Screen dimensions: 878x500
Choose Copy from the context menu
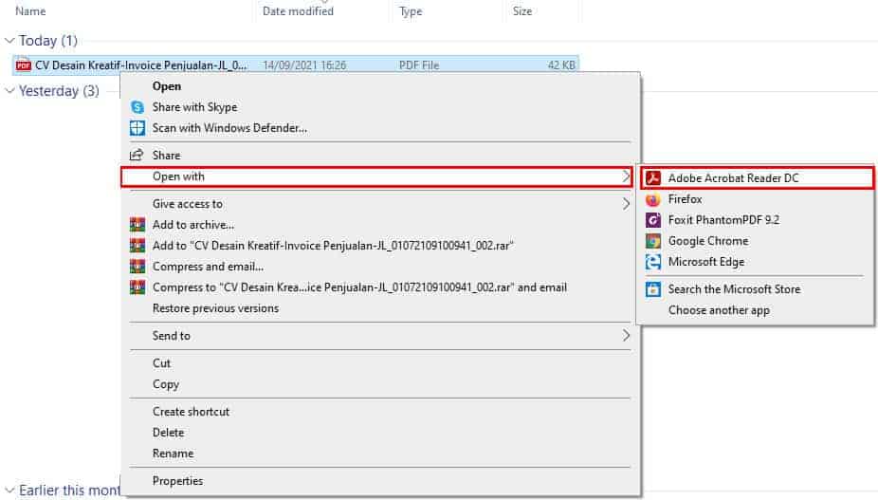pos(166,384)
